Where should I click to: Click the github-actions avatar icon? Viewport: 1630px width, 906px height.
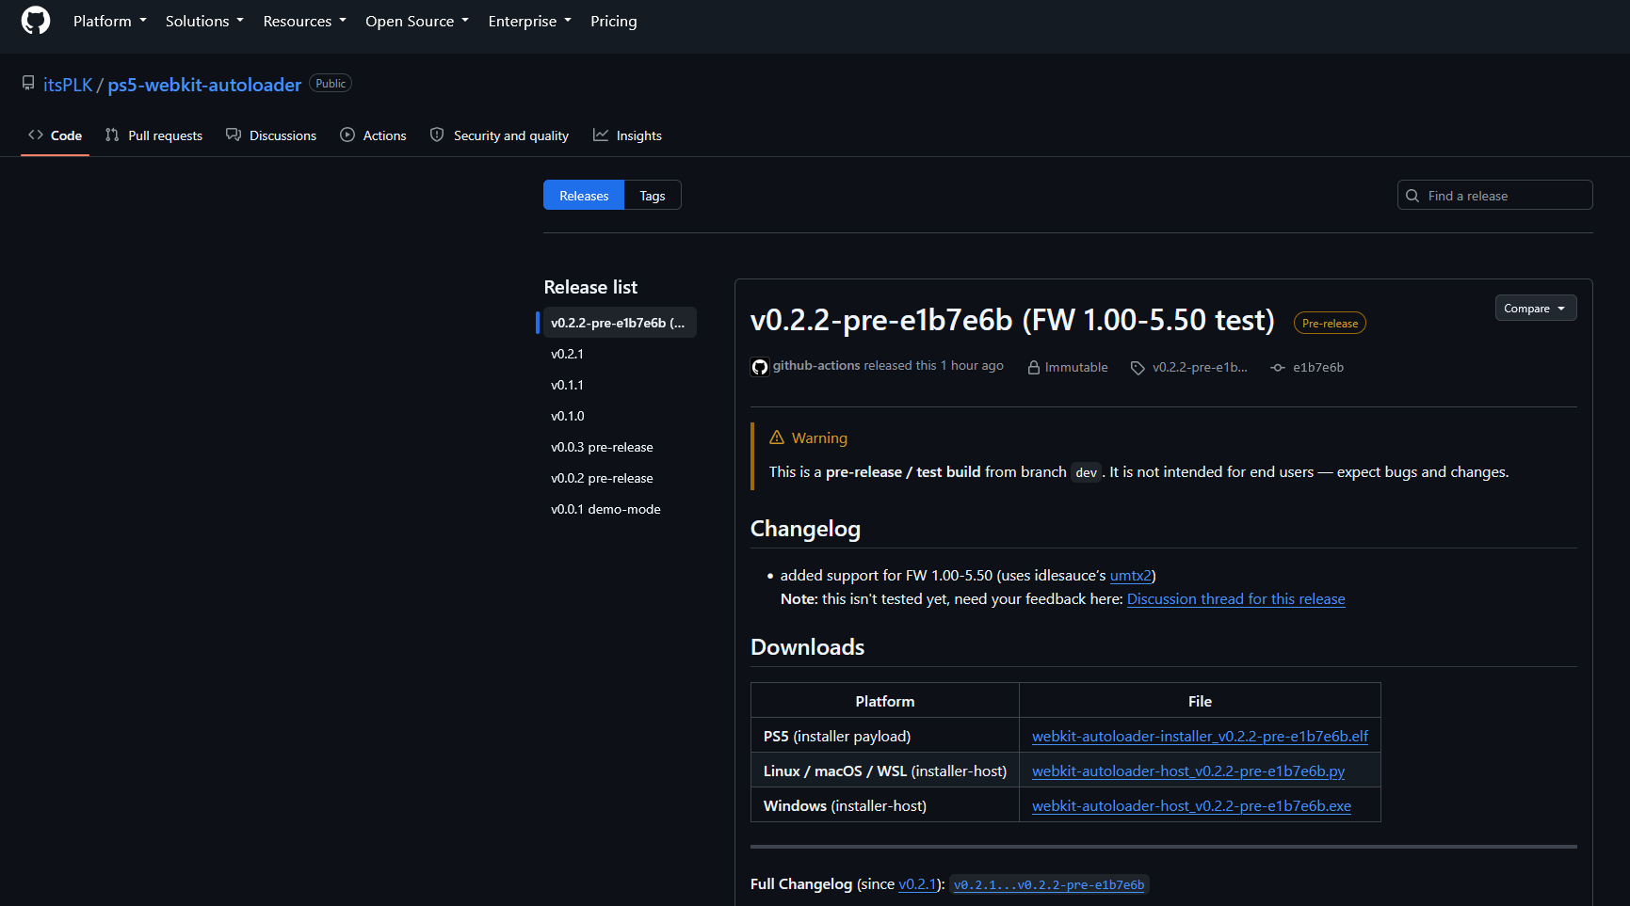760,367
